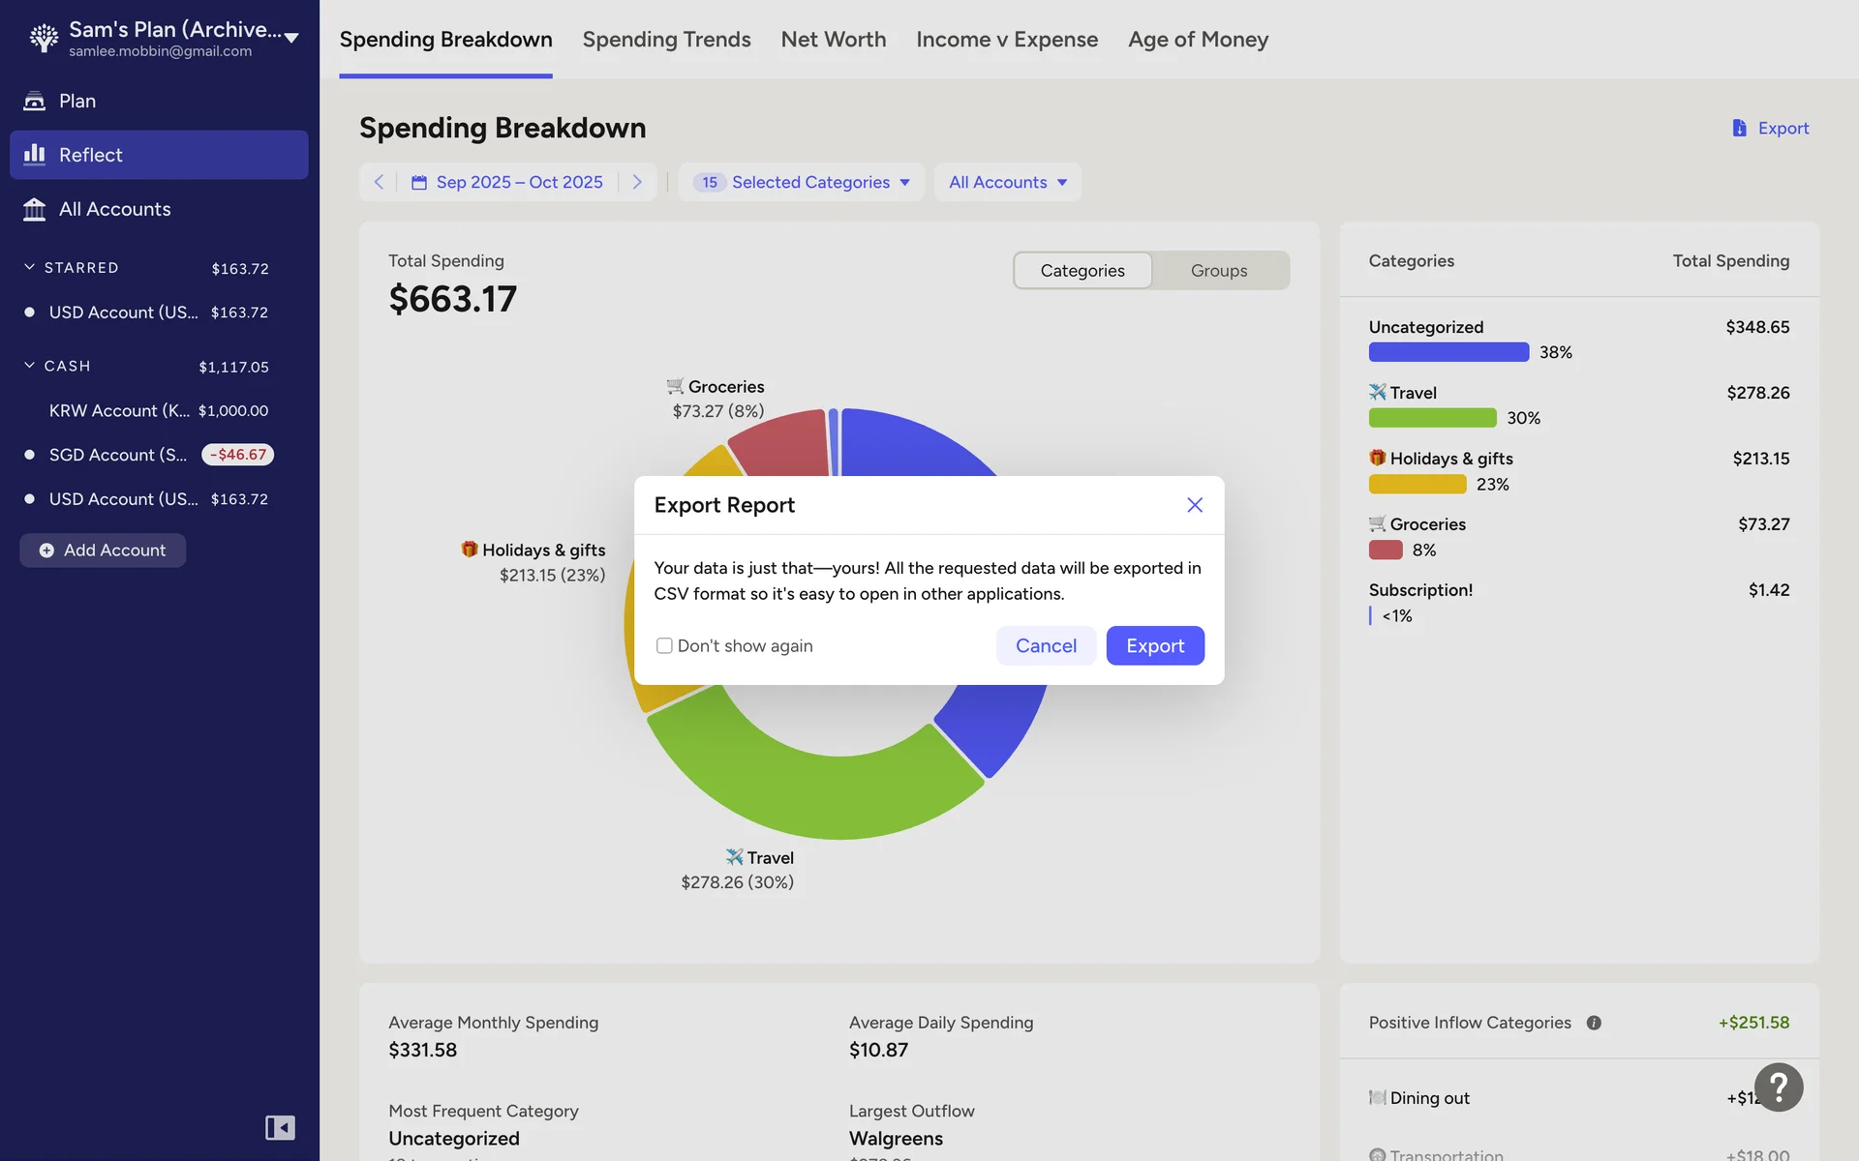Open the help question mark button
The height and width of the screenshot is (1161, 1859).
1778,1087
